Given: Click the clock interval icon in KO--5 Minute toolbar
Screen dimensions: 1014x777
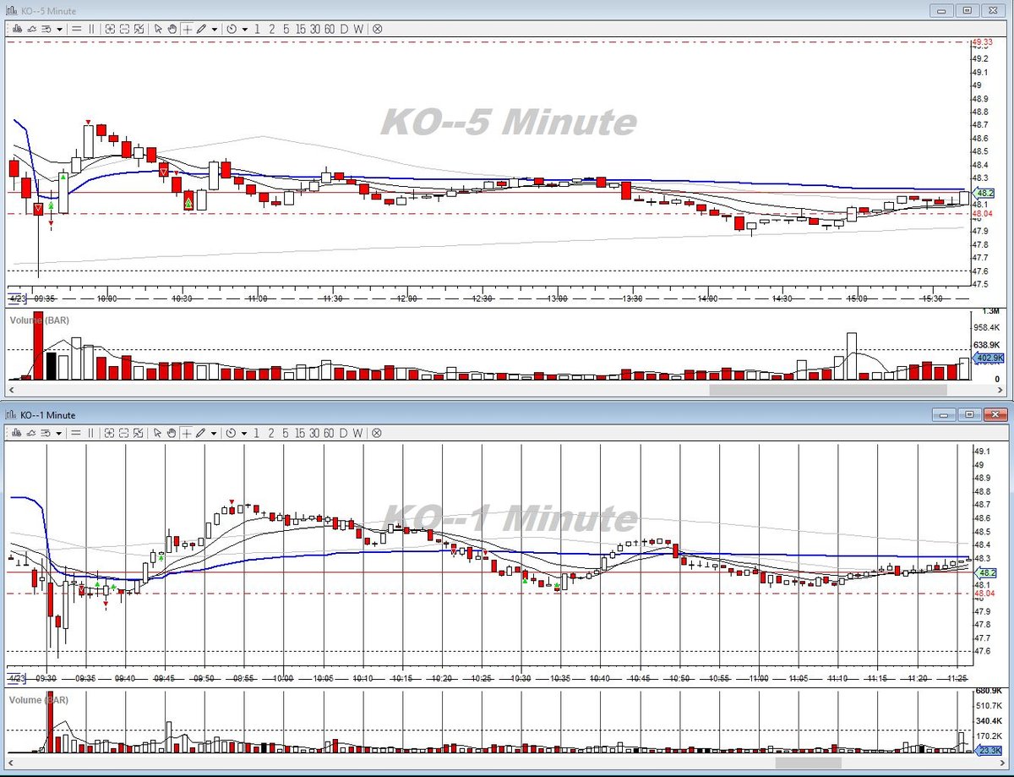Looking at the screenshot, I should pos(232,29).
